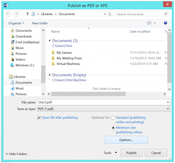Image resolution: width=175 pixels, height=163 pixels.
Task: Open recent locations dropdown arrow
Action: (x=22, y=14)
